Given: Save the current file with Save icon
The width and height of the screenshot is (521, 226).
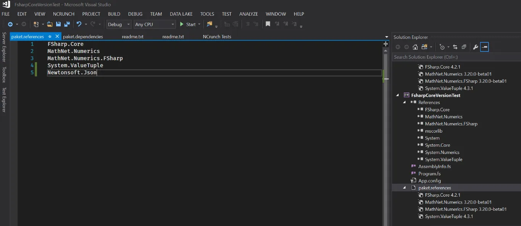Looking at the screenshot, I should point(58,24).
